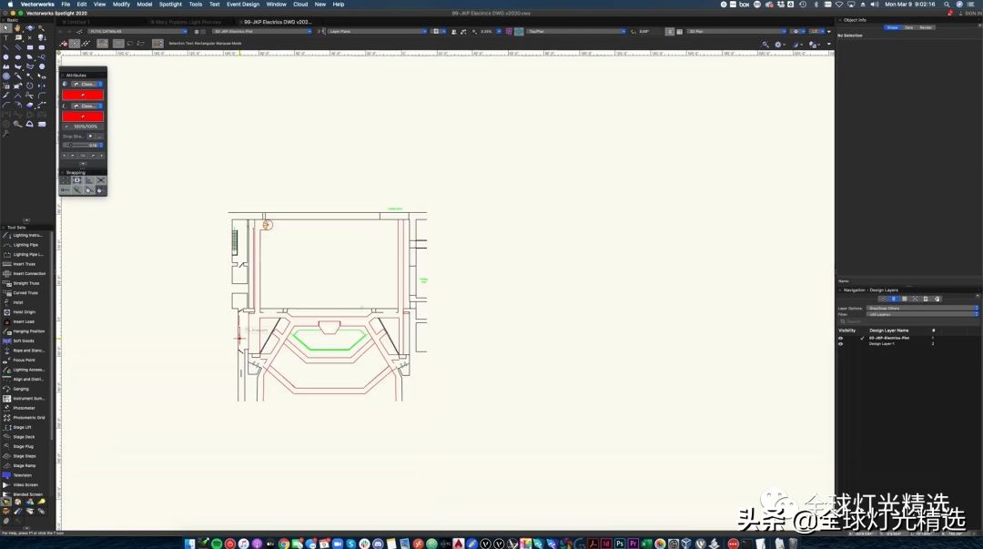Switch to the Data tab in Object Info
Image resolution: width=983 pixels, height=549 pixels.
pos(908,27)
